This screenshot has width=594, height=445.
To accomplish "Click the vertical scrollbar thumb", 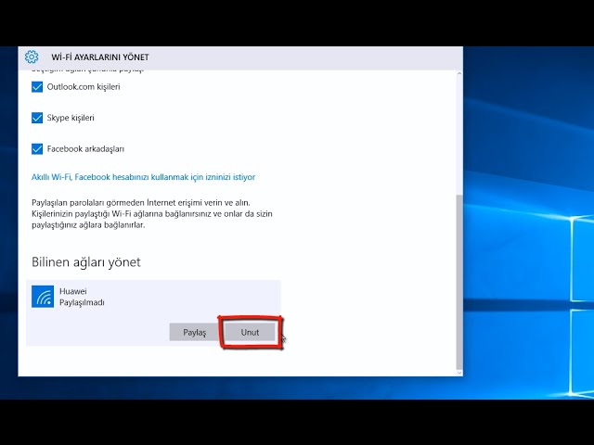I will coord(459,281).
